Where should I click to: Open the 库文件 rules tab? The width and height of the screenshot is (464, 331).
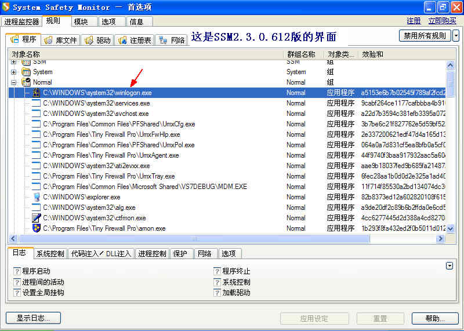tap(61, 40)
